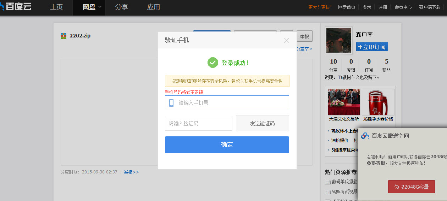Click the folder icon beside 数码单反摄影
Screen dimensions: 447x201
pyautogui.click(x=327, y=182)
